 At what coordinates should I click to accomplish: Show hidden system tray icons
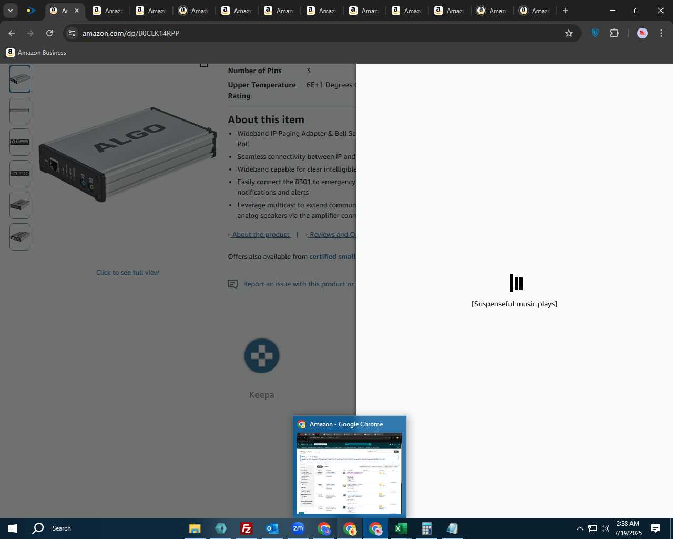[579, 528]
